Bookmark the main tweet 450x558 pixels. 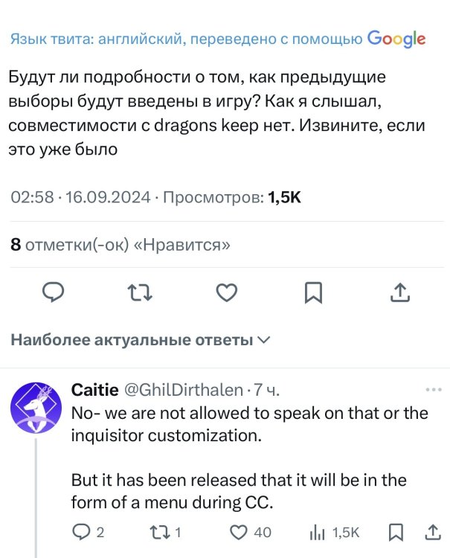314,292
